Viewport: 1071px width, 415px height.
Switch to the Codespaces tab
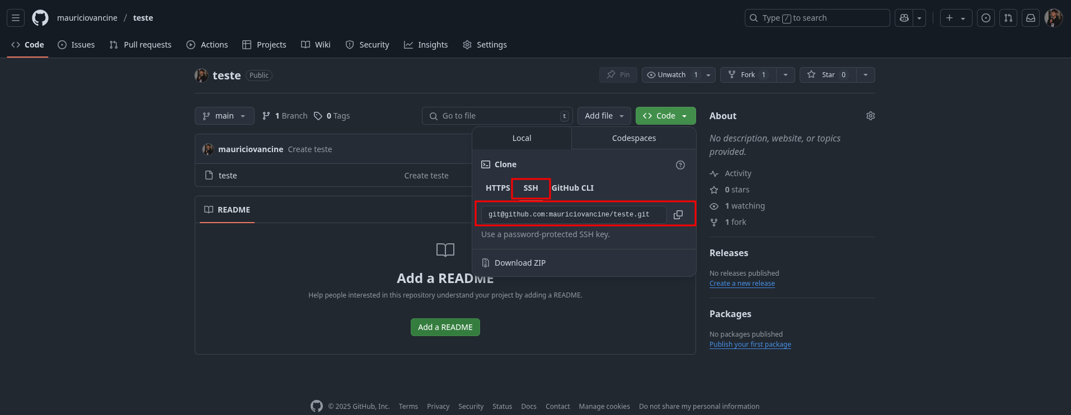click(x=633, y=138)
